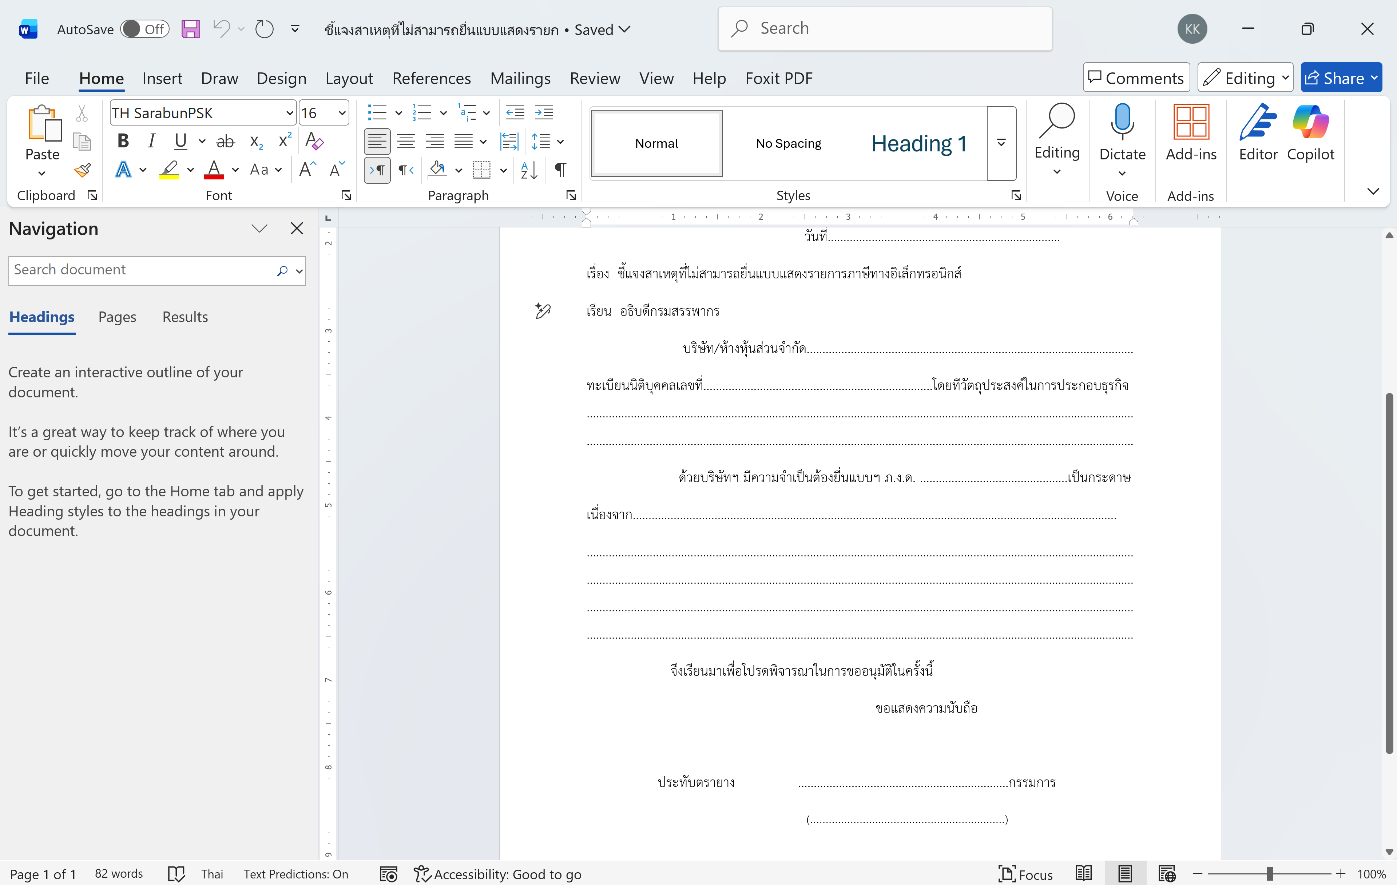The image size is (1397, 885).
Task: Open the References ribbon tab
Action: coord(431,78)
